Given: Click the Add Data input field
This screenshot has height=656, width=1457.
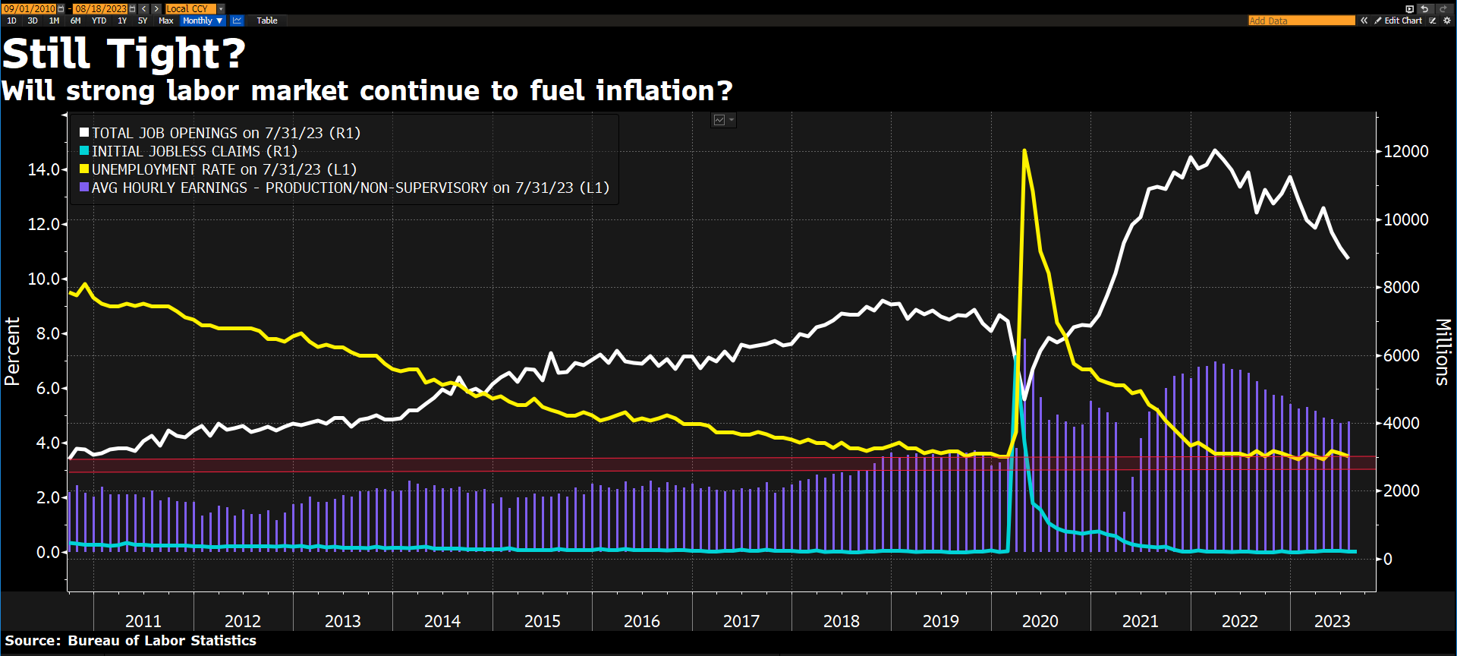Looking at the screenshot, I should (1301, 20).
